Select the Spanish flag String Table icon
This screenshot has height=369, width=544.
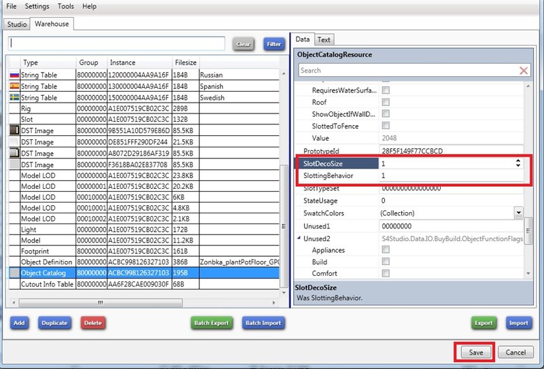[13, 86]
